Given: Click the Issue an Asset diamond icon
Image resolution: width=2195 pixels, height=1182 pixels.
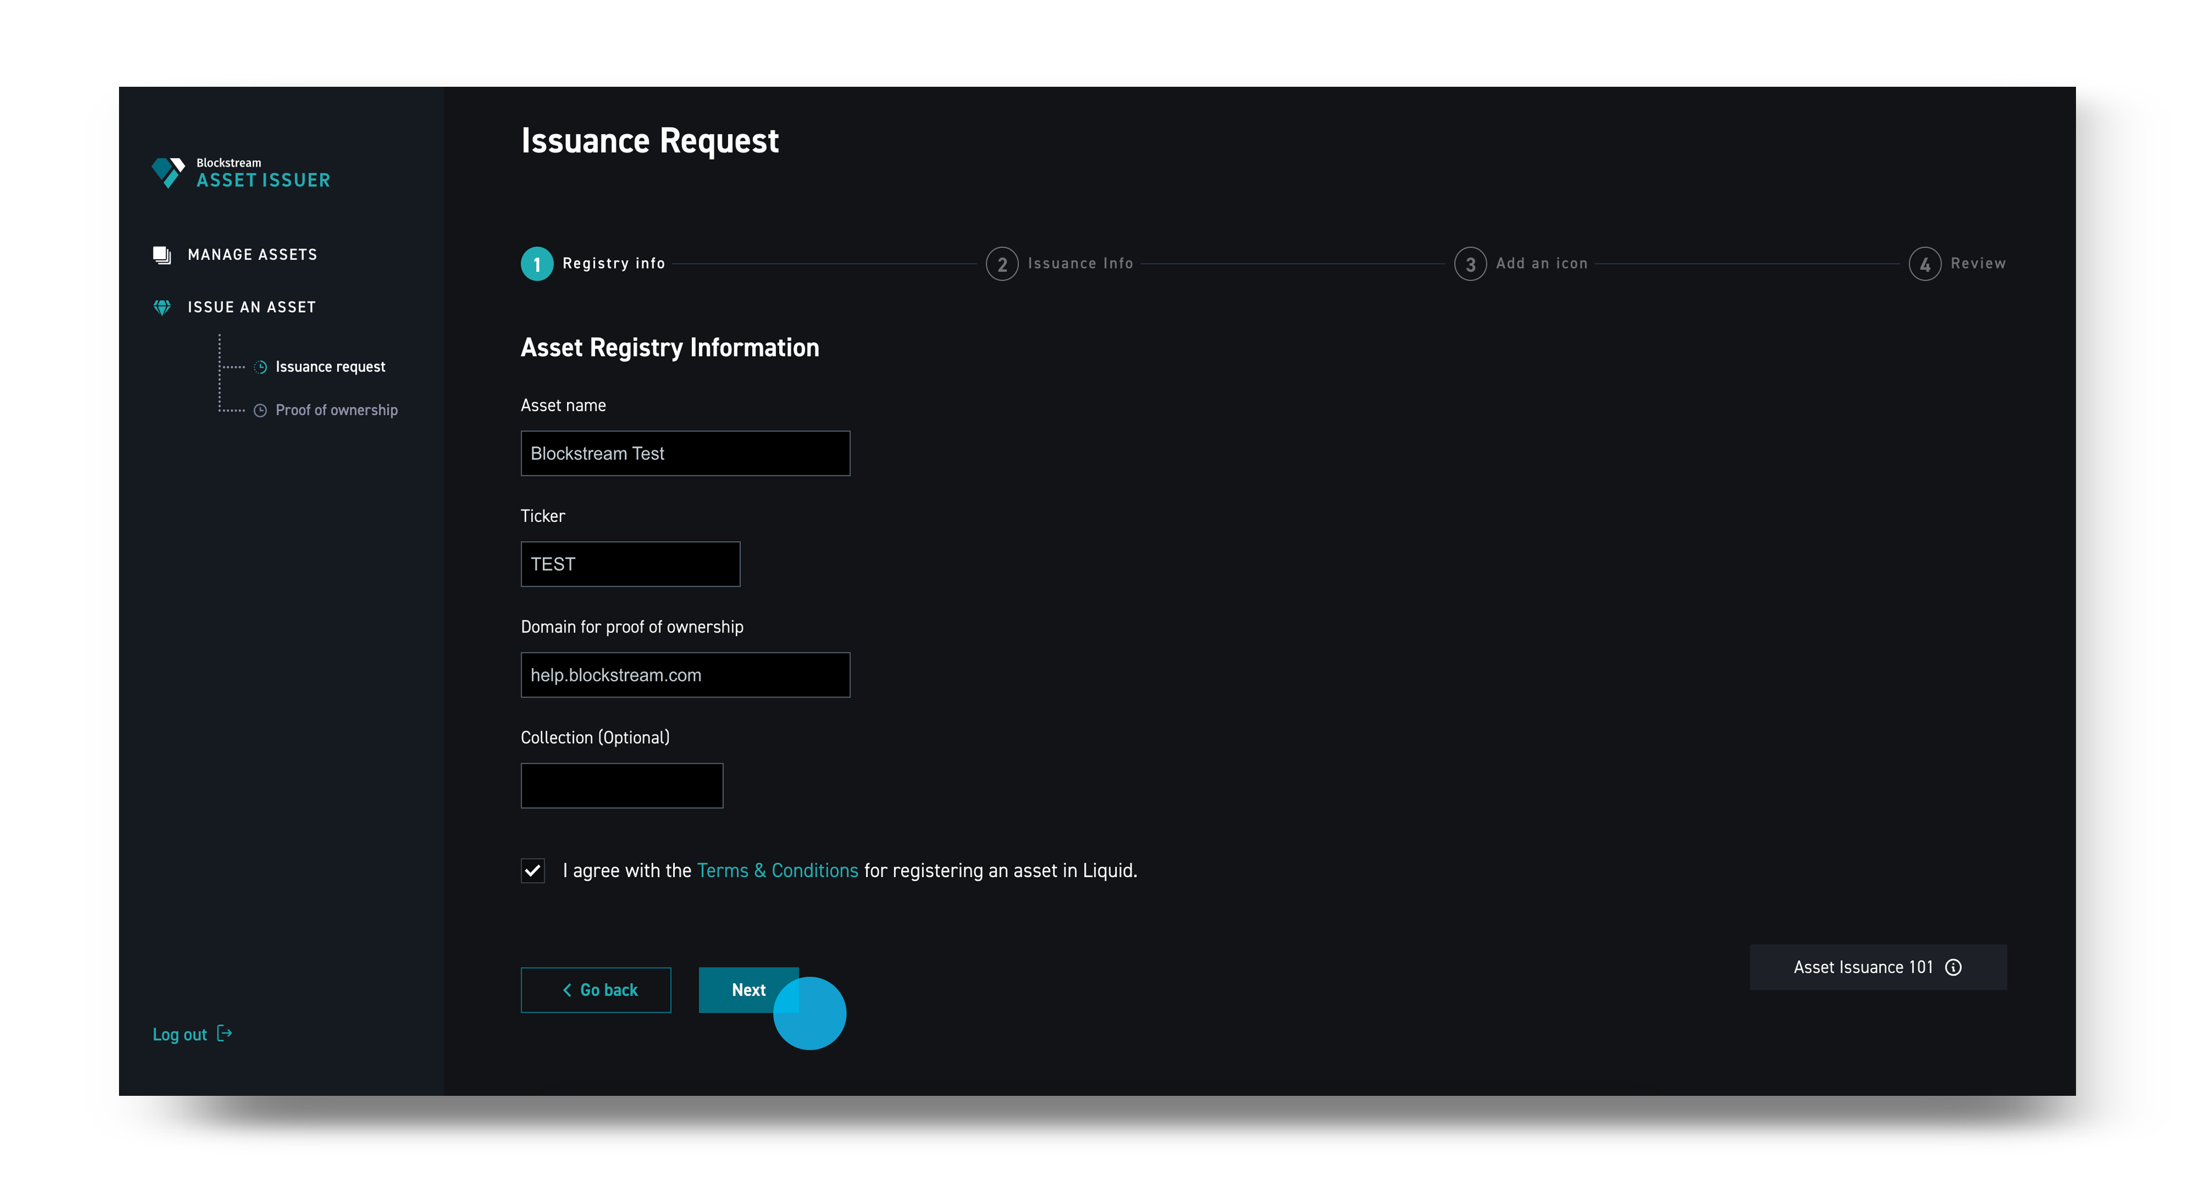Looking at the screenshot, I should (162, 307).
